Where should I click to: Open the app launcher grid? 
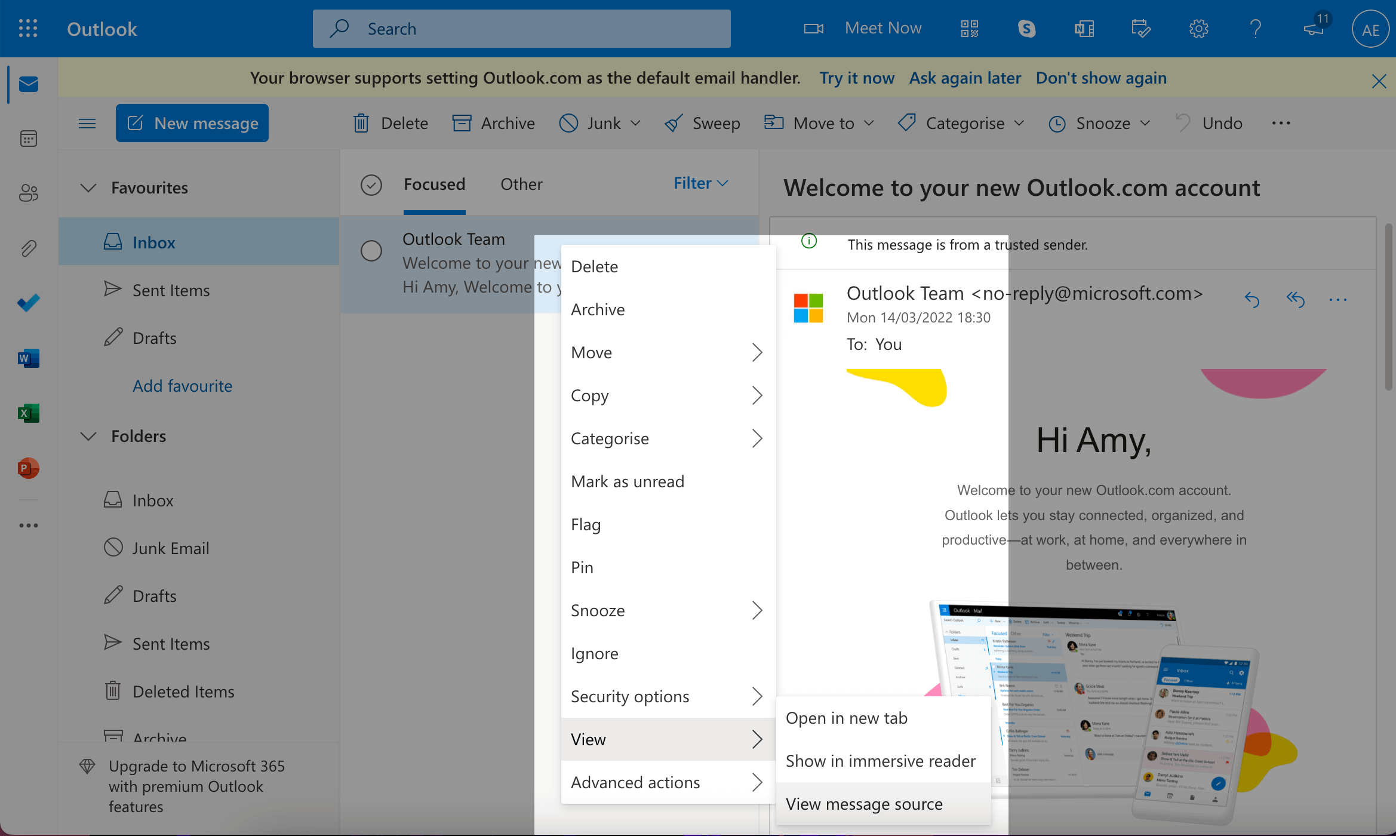tap(28, 28)
